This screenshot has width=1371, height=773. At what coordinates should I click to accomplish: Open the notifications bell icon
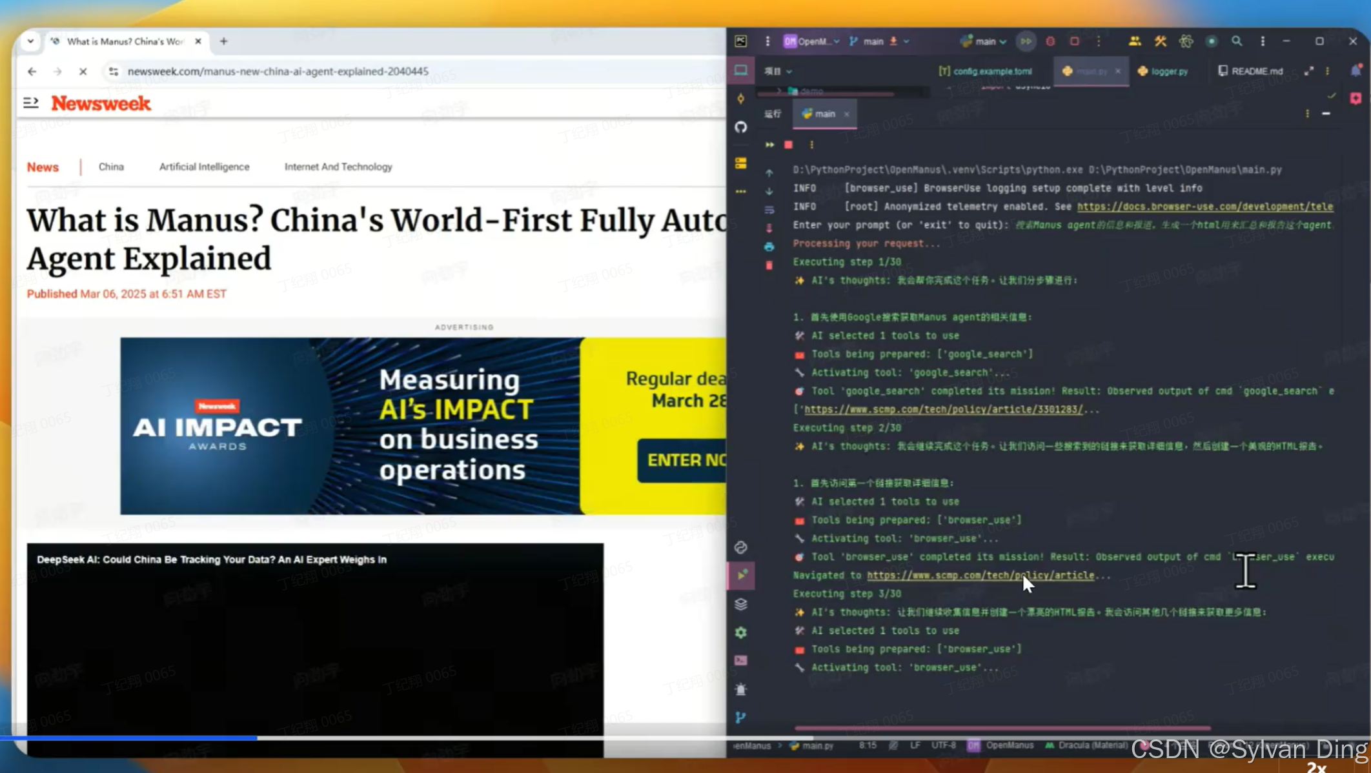click(1356, 71)
